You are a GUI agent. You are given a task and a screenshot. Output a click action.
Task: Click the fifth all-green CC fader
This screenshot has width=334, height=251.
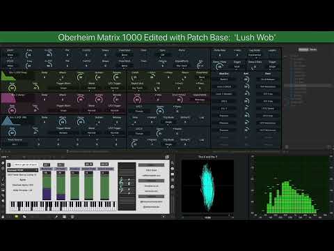tap(104, 185)
